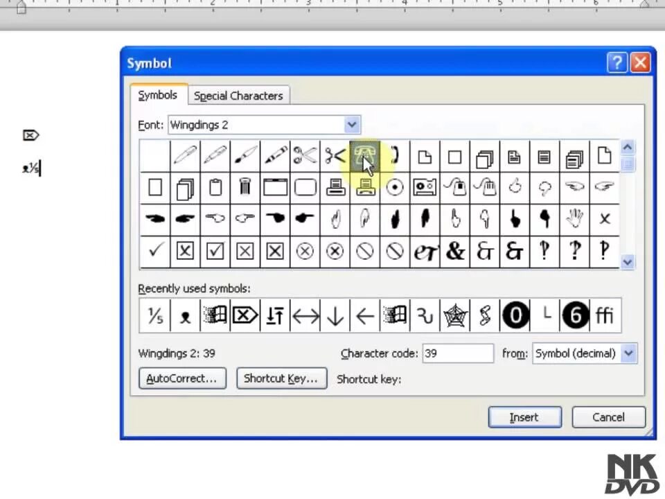Pick the one-fifth fraction recent symbol
The width and height of the screenshot is (665, 499).
point(154,316)
